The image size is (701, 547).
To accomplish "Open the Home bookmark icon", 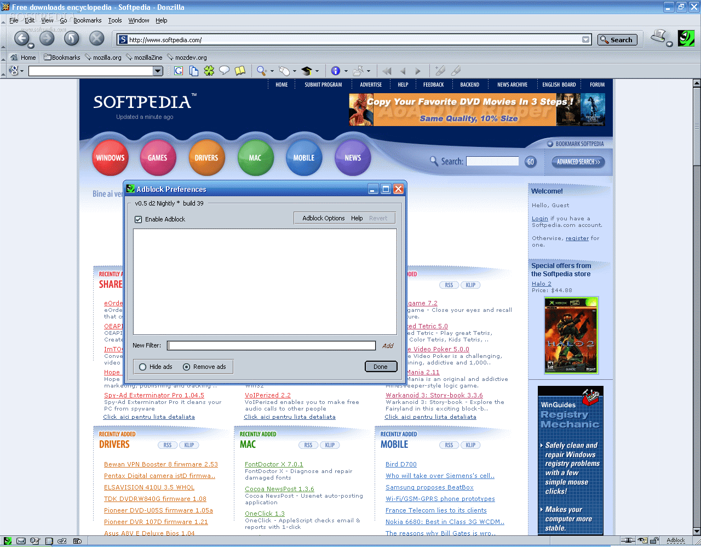I will tap(14, 57).
